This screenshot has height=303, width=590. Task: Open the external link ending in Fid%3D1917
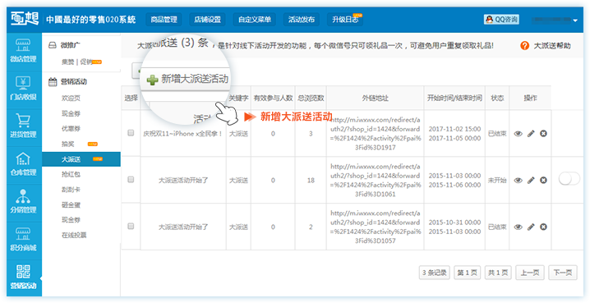(376, 134)
